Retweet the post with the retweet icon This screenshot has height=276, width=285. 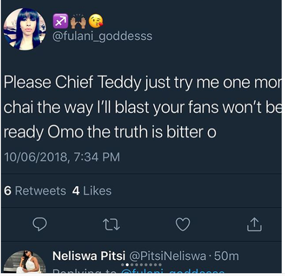(111, 225)
